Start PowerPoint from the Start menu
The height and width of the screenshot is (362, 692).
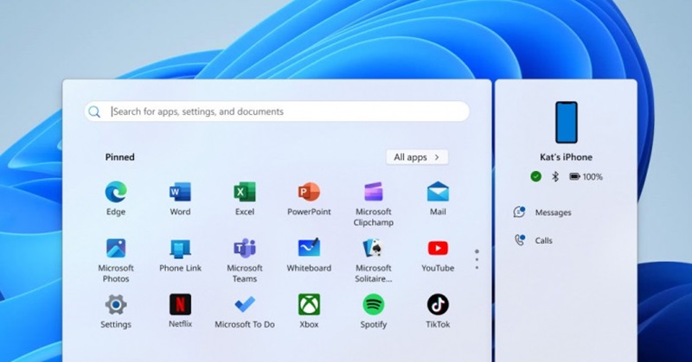[x=309, y=199]
